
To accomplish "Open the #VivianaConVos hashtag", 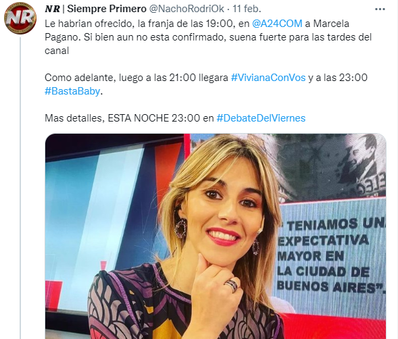I will (x=268, y=78).
